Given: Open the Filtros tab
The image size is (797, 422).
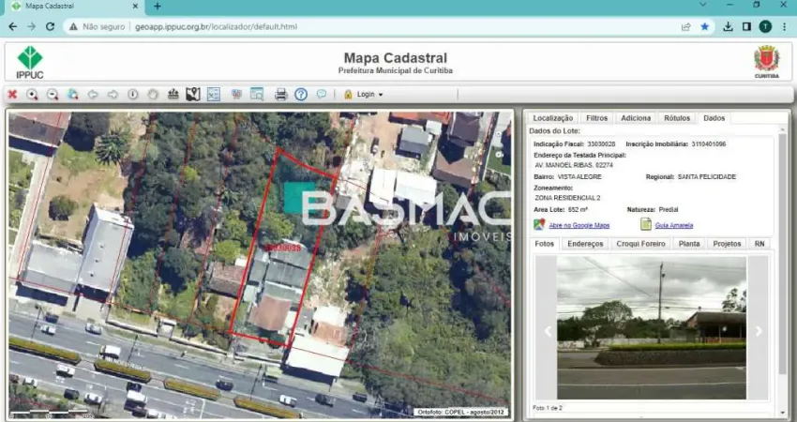Looking at the screenshot, I should pos(596,118).
